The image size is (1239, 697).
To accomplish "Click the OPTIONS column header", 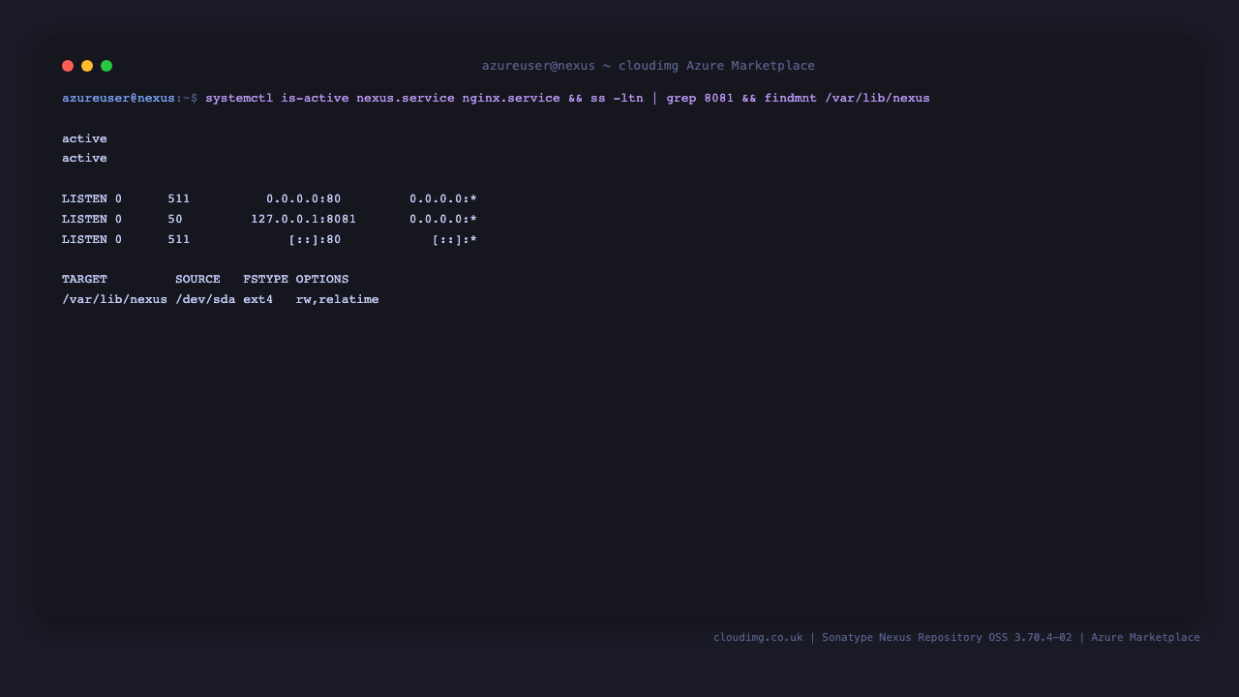I will click(x=322, y=279).
